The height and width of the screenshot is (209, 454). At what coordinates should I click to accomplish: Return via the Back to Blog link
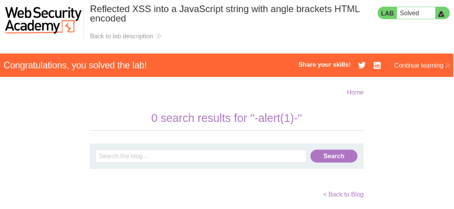346,194
